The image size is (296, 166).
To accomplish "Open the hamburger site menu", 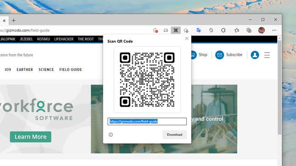I will [x=267, y=55].
